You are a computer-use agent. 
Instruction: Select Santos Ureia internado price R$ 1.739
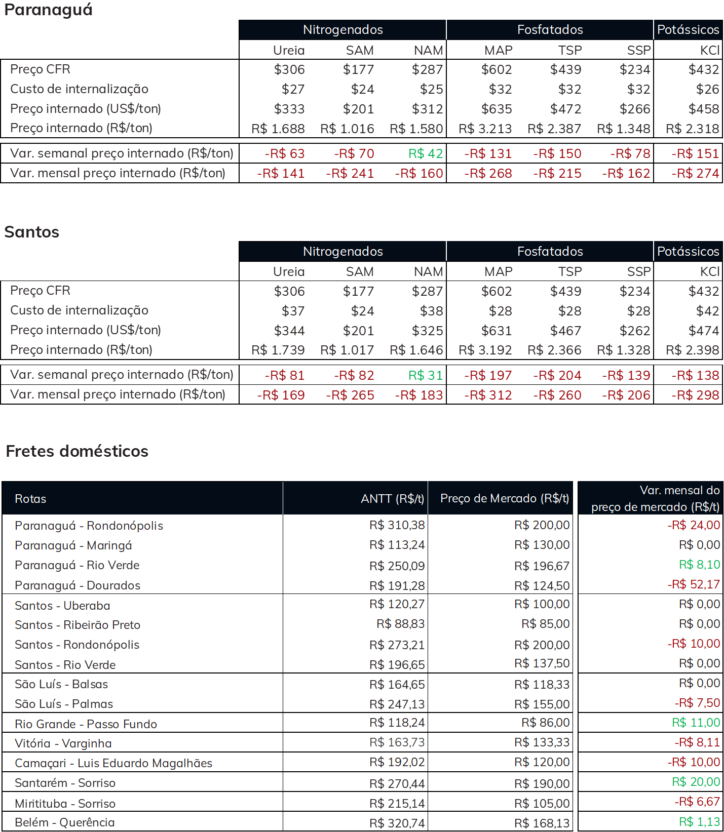(x=278, y=350)
